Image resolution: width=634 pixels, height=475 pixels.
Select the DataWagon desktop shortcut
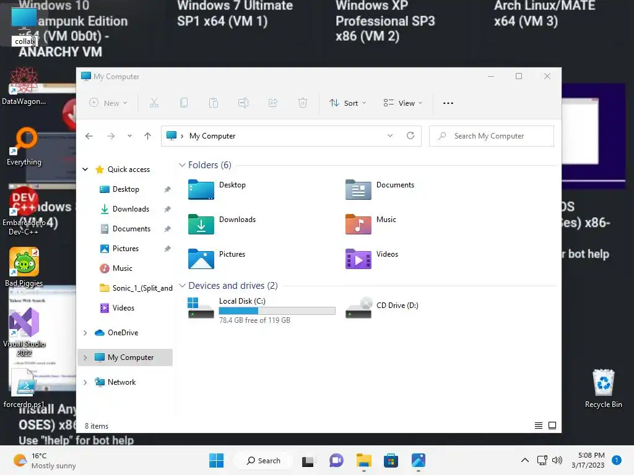coord(24,86)
